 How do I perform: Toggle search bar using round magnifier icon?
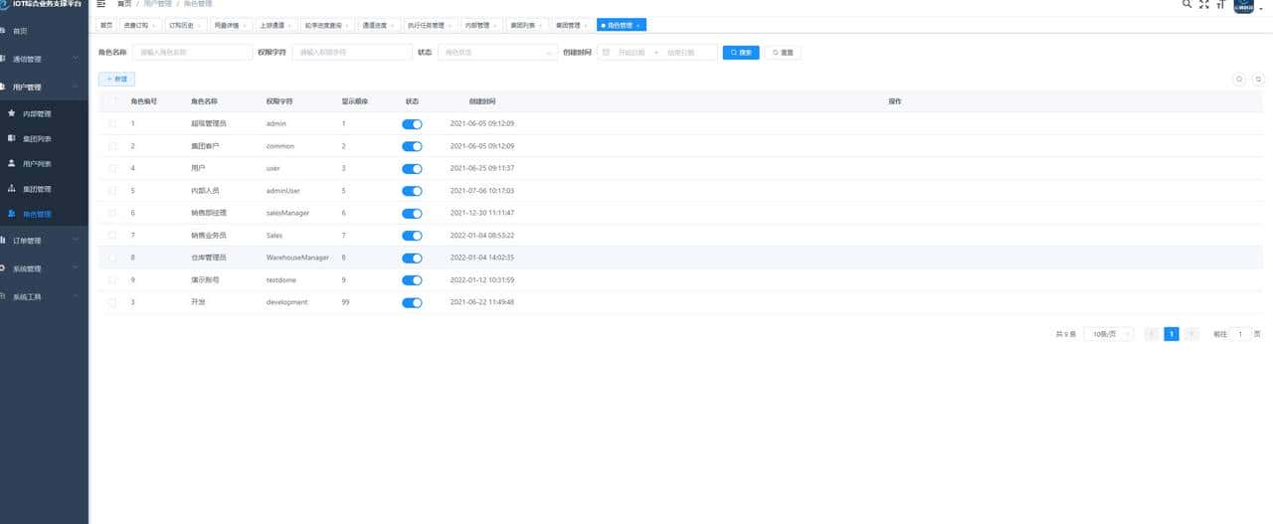pyautogui.click(x=1239, y=79)
